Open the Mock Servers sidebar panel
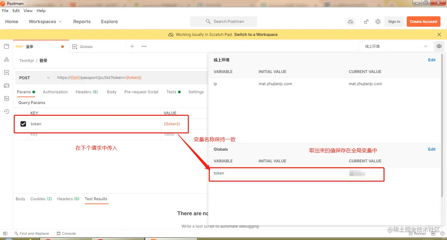Image resolution: width=447 pixels, height=240 pixels. (x=7, y=85)
